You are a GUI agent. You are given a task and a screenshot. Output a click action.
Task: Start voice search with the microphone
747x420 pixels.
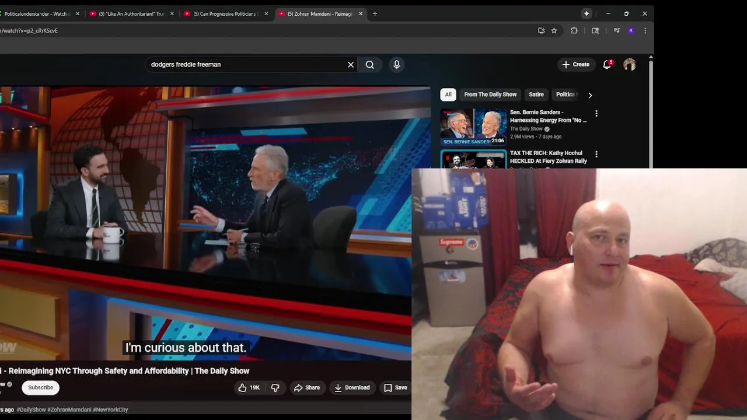tap(397, 65)
